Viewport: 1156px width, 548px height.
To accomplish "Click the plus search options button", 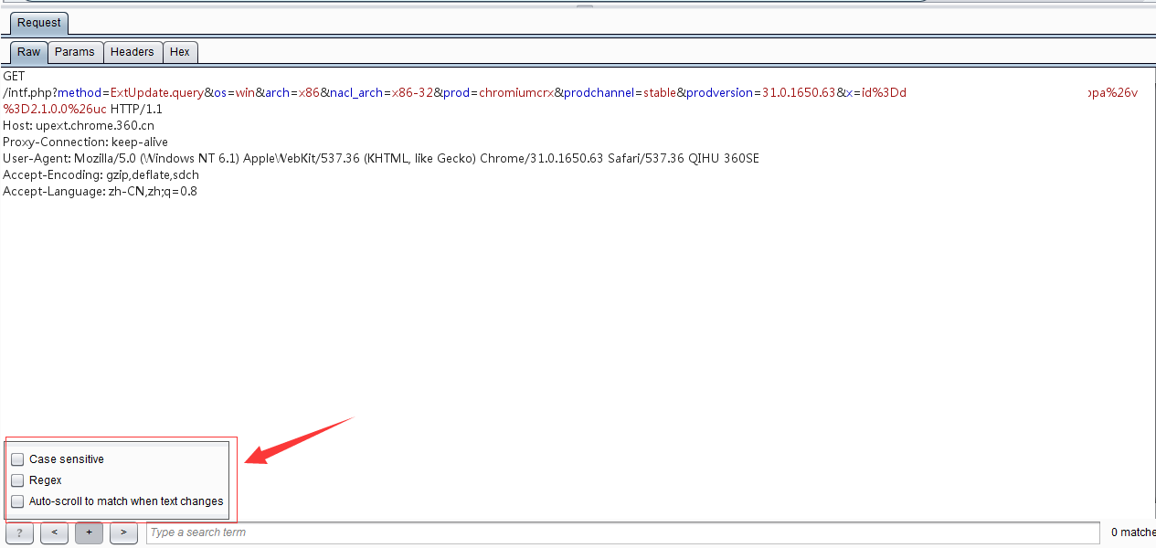I will pos(89,532).
